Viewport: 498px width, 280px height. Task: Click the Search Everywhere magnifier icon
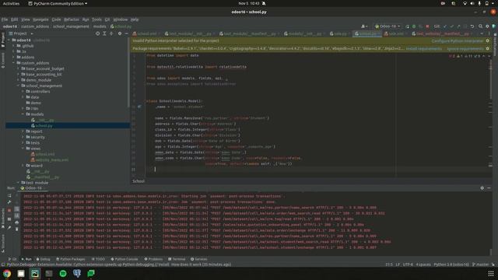481,26
